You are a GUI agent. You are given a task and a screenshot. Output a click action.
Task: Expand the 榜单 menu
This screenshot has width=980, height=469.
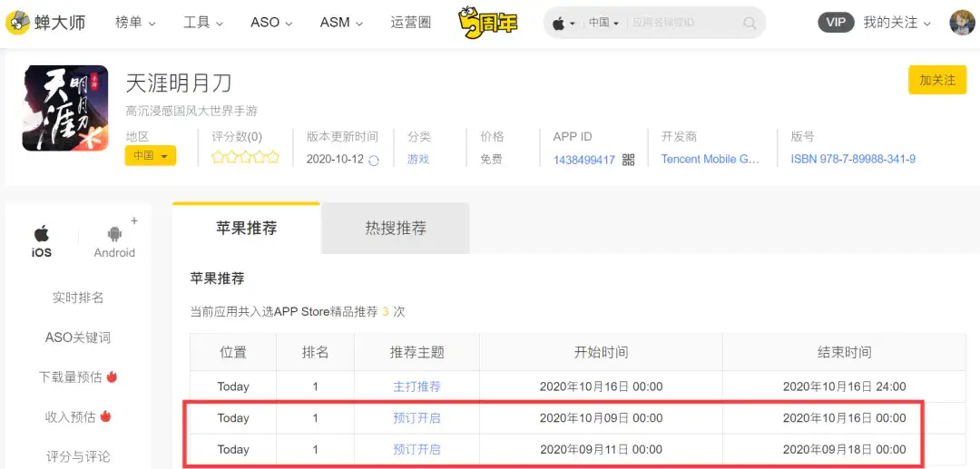[x=135, y=23]
